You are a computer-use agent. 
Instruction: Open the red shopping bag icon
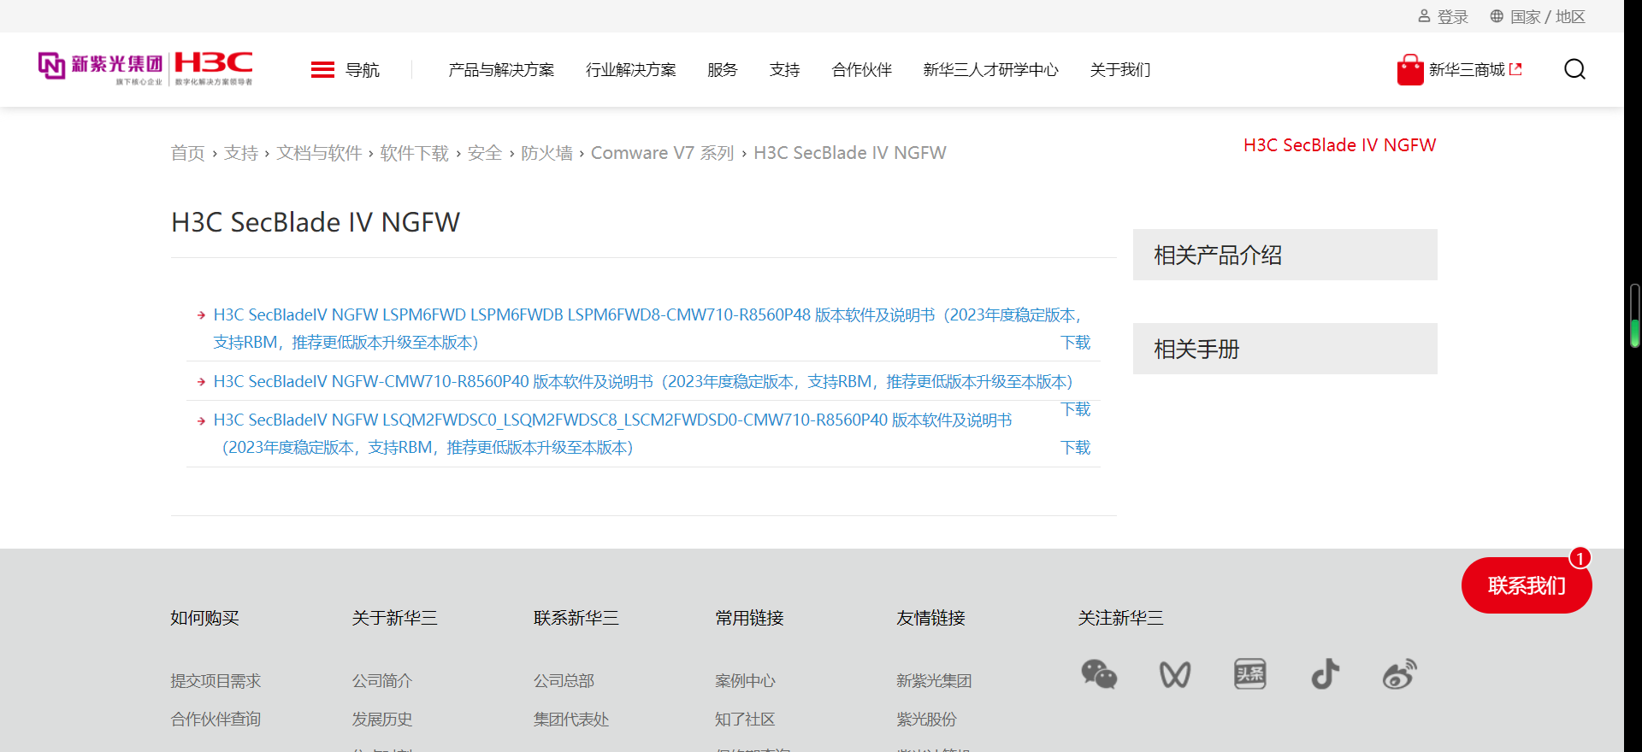pyautogui.click(x=1410, y=70)
